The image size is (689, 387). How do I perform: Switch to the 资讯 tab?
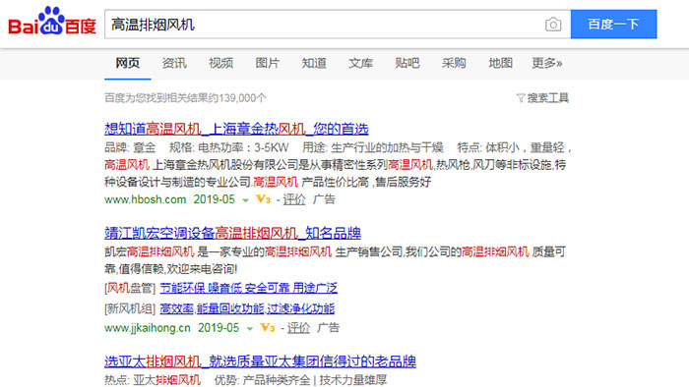point(174,63)
